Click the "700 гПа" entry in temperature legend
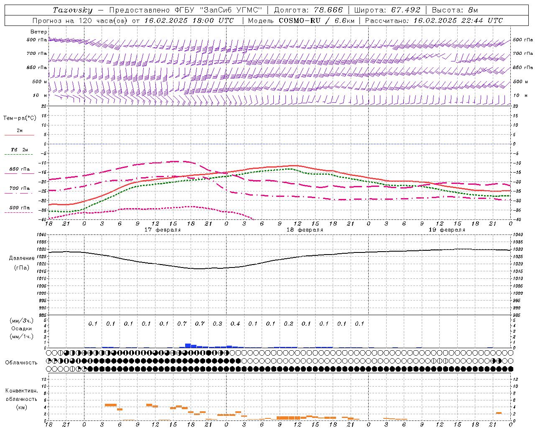This screenshot has height=428, width=535. (x=20, y=189)
